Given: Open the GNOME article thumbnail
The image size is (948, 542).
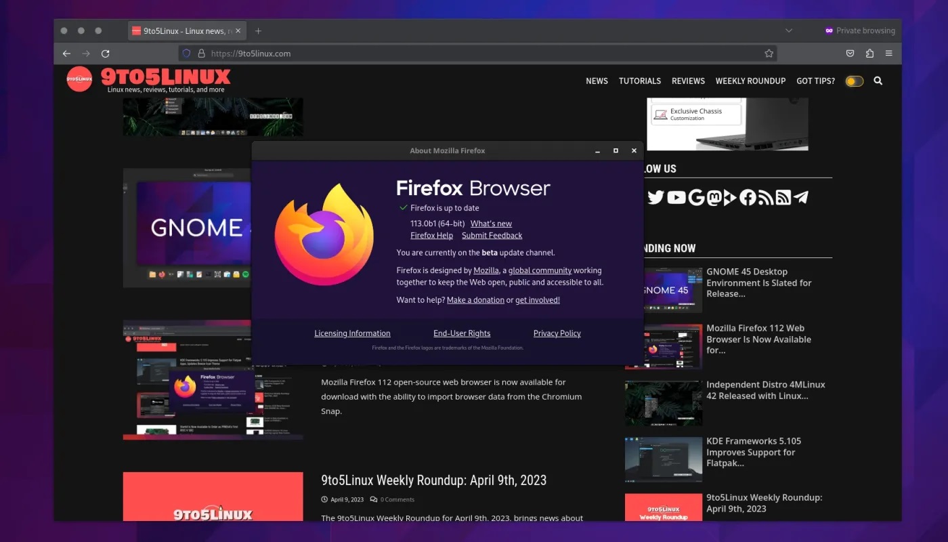Looking at the screenshot, I should (x=188, y=228).
